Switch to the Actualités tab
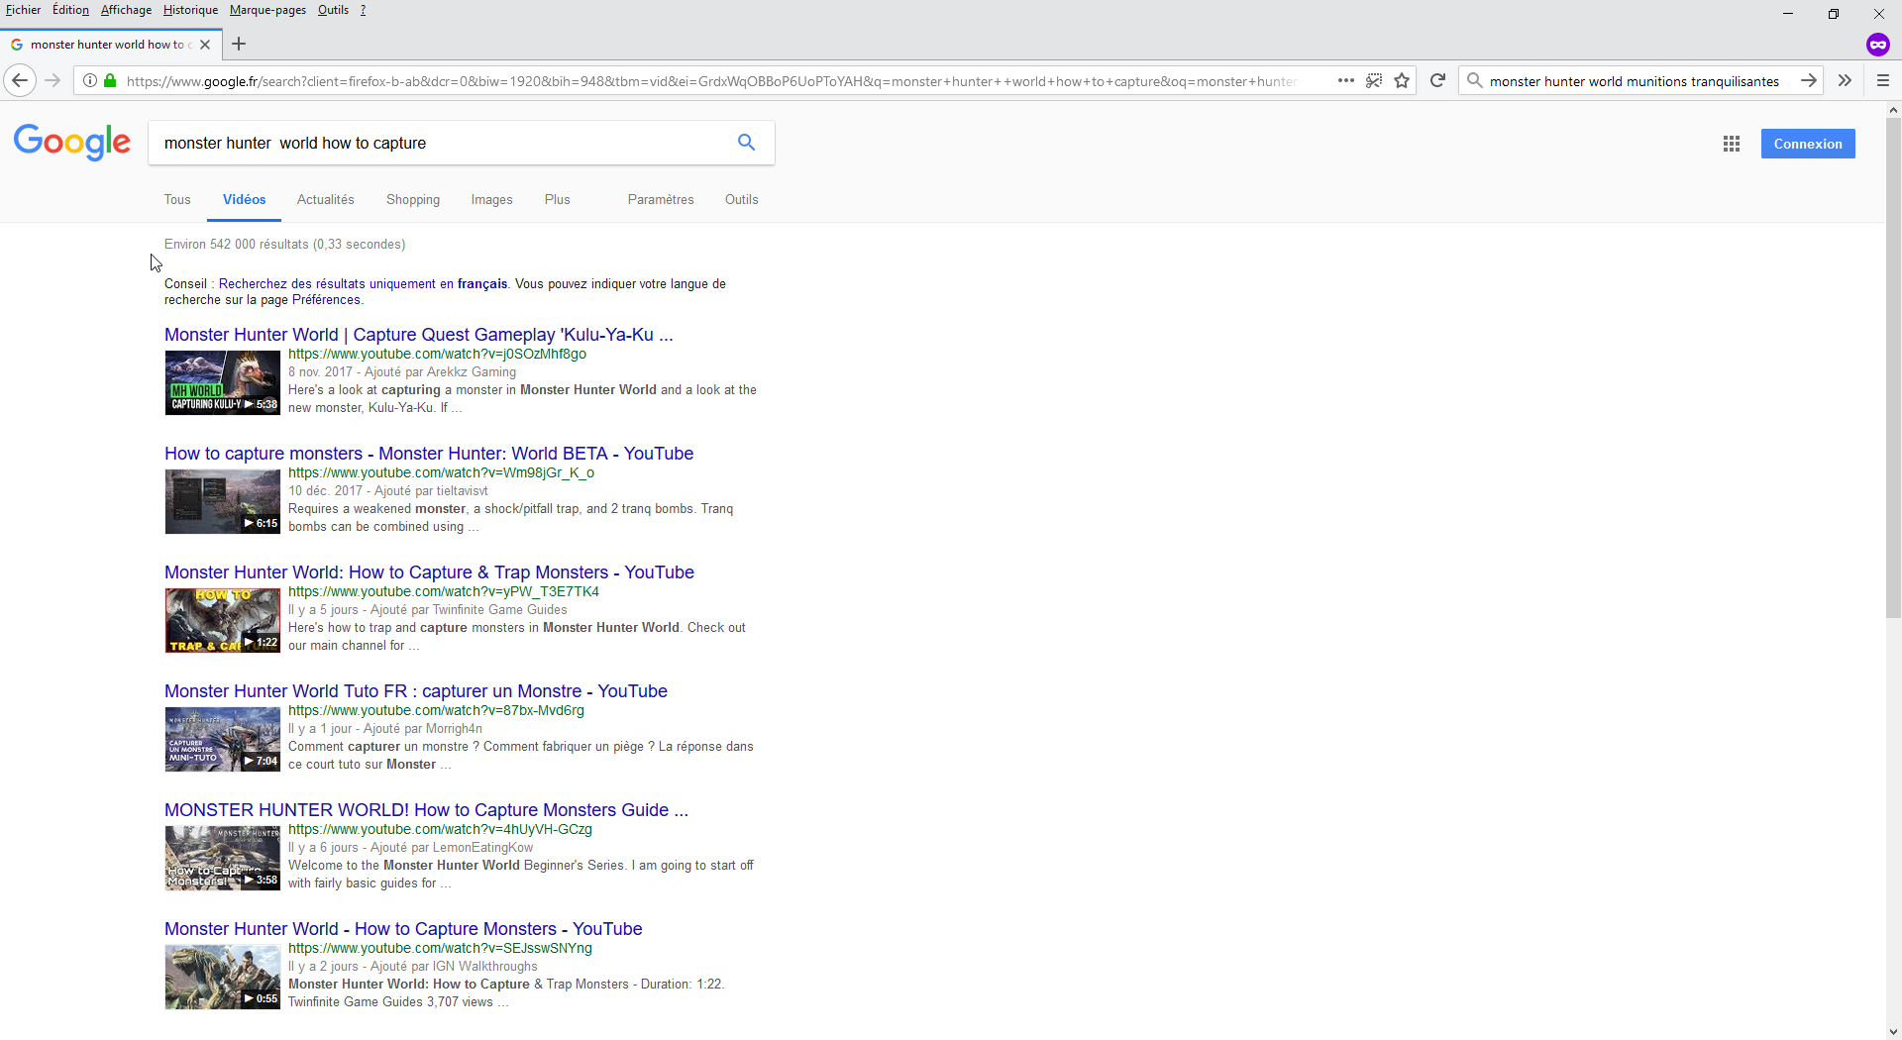Viewport: 1902px width, 1040px height. (325, 199)
